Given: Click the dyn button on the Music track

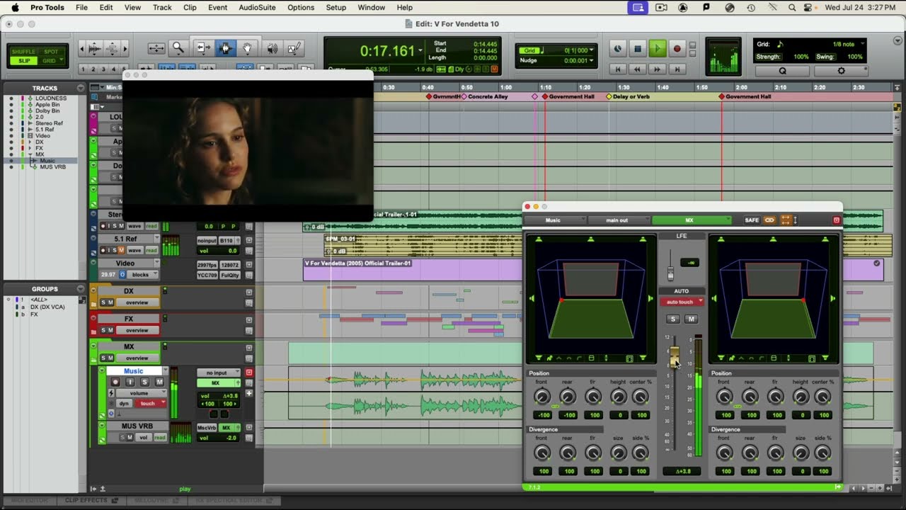Looking at the screenshot, I should (x=125, y=403).
